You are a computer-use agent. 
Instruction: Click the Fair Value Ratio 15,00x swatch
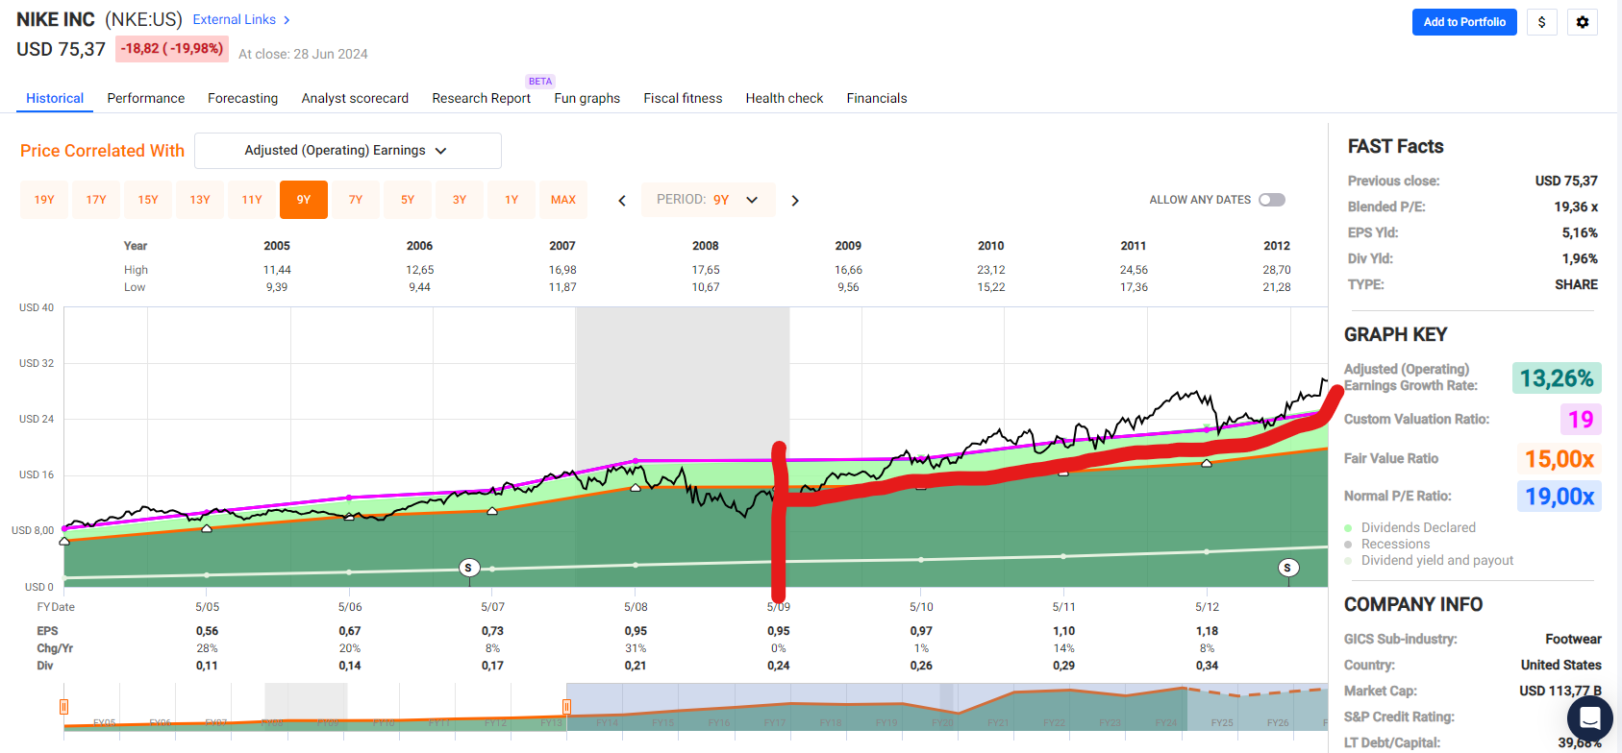tap(1560, 459)
